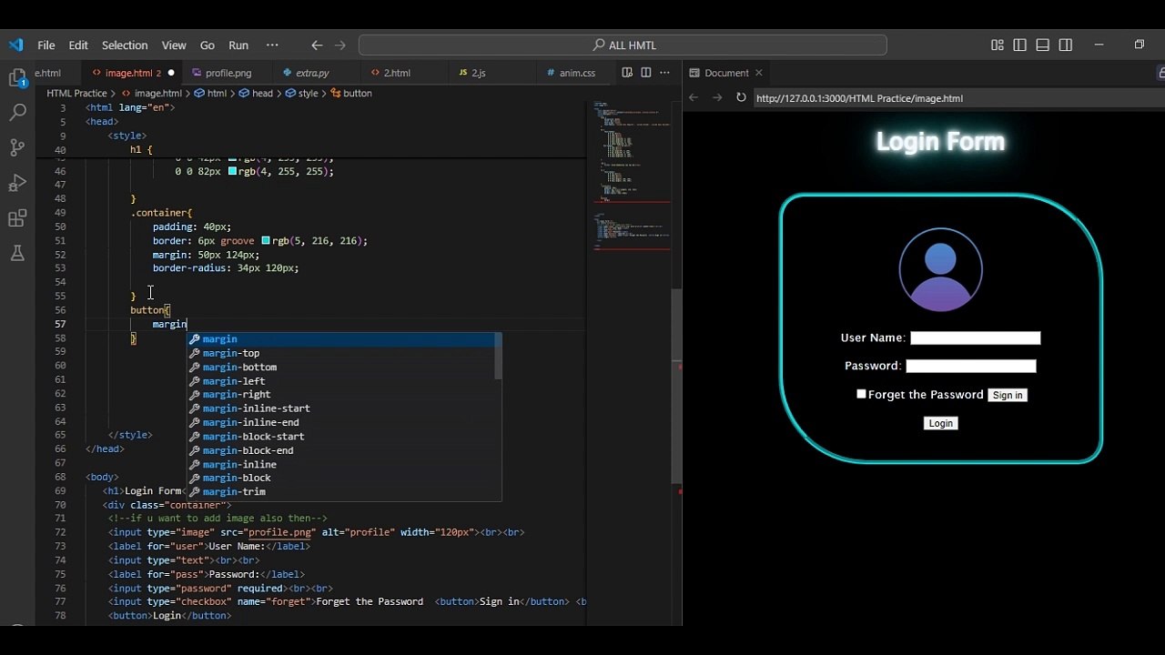Toggle the secondary sidebar layout button

(1066, 45)
